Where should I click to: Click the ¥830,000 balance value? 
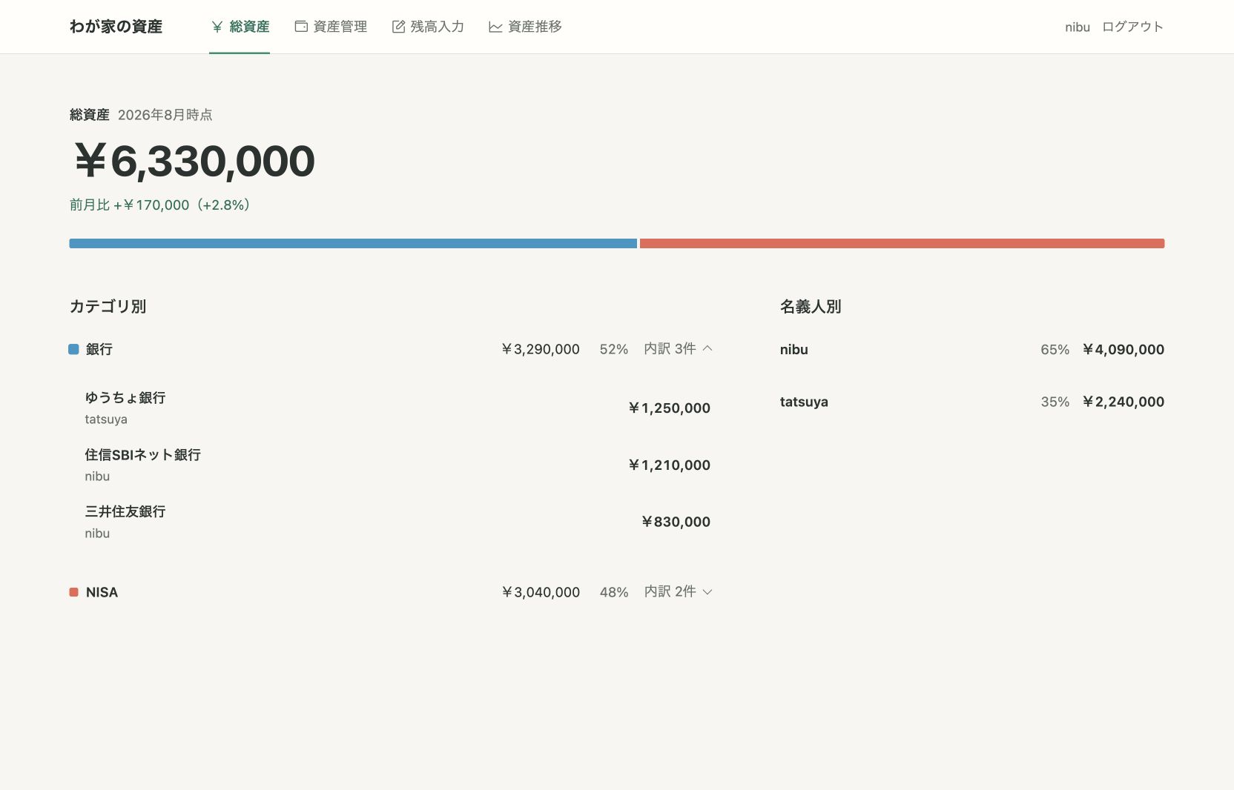pyautogui.click(x=676, y=522)
